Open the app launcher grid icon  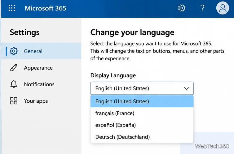pyautogui.click(x=12, y=8)
